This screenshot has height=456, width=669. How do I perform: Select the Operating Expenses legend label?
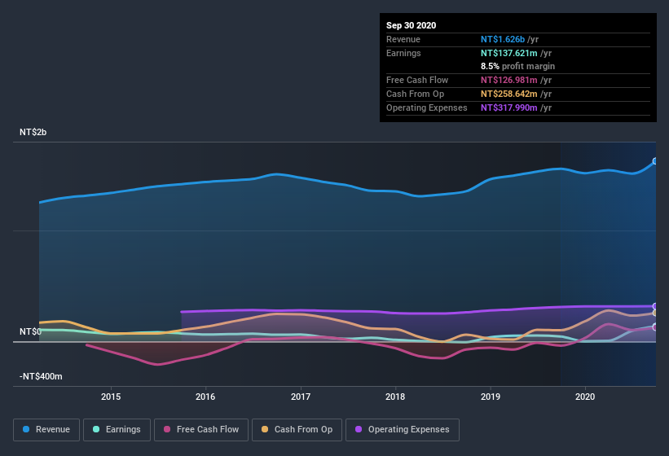coord(408,429)
